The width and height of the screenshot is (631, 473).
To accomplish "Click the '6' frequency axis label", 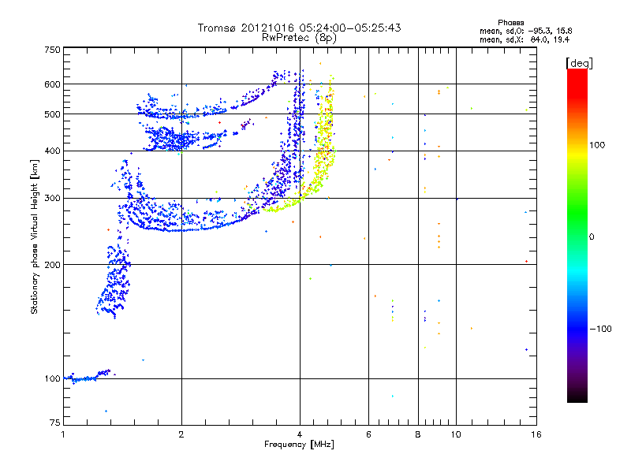I will pyautogui.click(x=368, y=434).
